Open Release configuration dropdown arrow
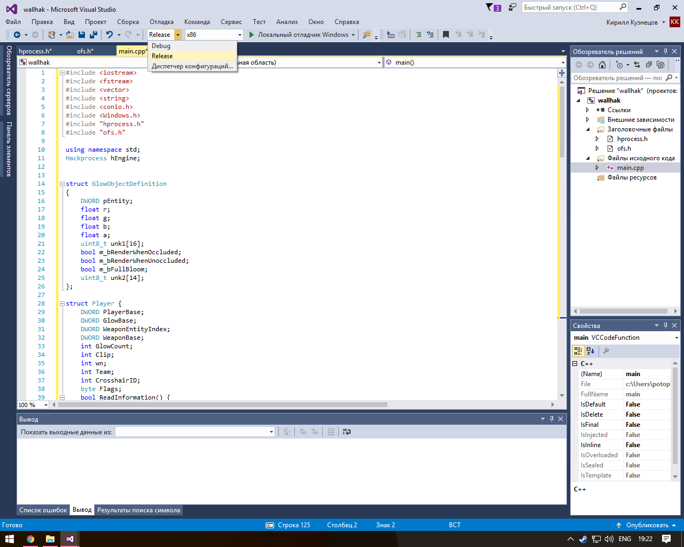 pyautogui.click(x=178, y=35)
